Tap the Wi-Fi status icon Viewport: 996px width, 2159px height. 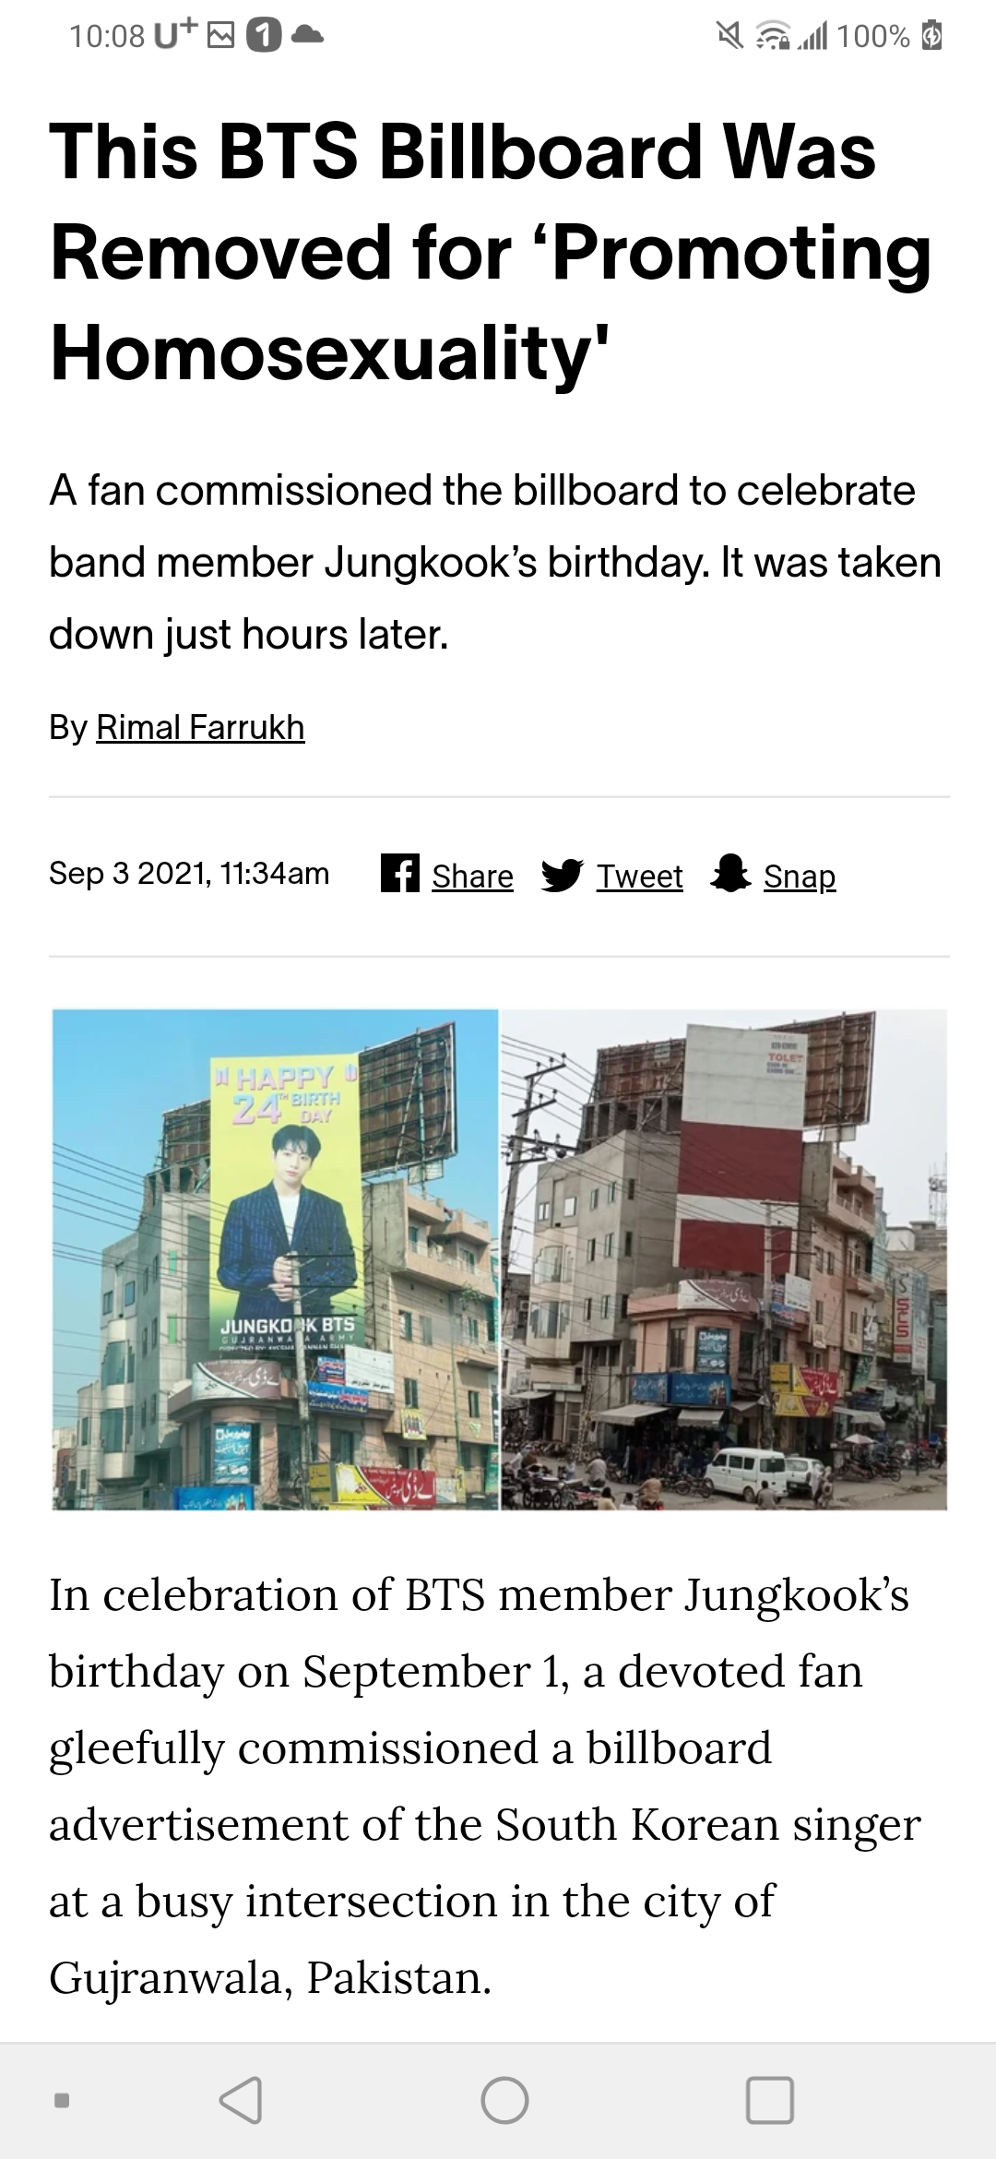771,36
